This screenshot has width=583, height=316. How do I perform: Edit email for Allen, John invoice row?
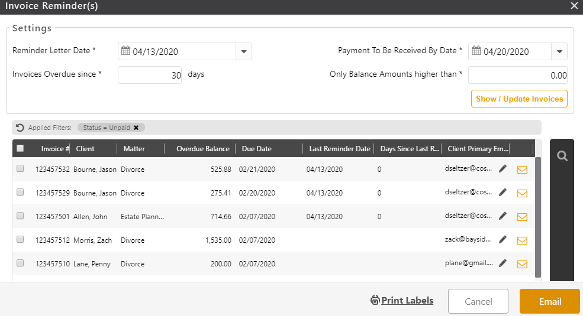[503, 216]
